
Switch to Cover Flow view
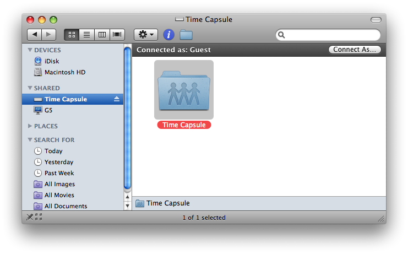117,35
